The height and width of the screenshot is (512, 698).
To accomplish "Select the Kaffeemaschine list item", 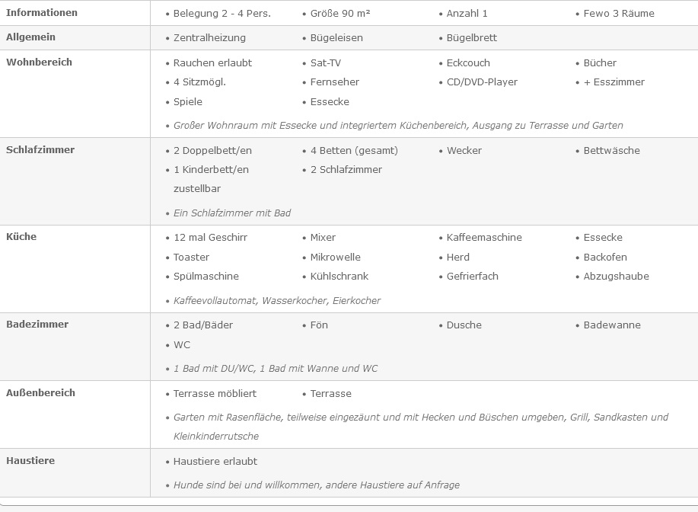I will [484, 238].
